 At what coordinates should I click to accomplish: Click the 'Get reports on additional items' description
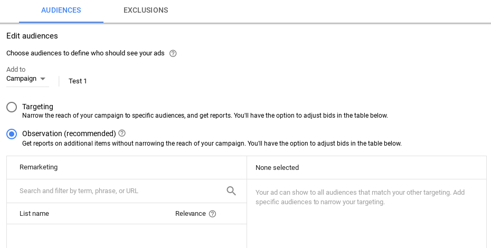click(x=212, y=144)
